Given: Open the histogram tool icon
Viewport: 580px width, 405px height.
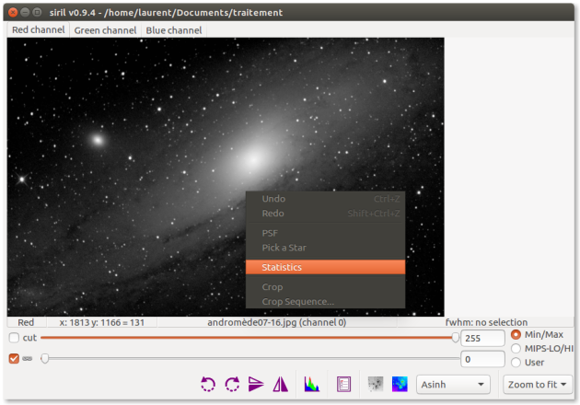Looking at the screenshot, I should coord(312,384).
